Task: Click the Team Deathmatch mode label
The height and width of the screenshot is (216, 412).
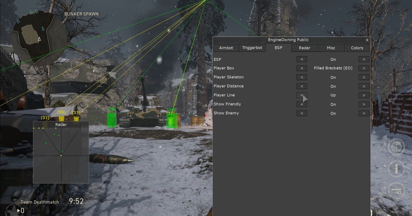Action: pyautogui.click(x=39, y=202)
